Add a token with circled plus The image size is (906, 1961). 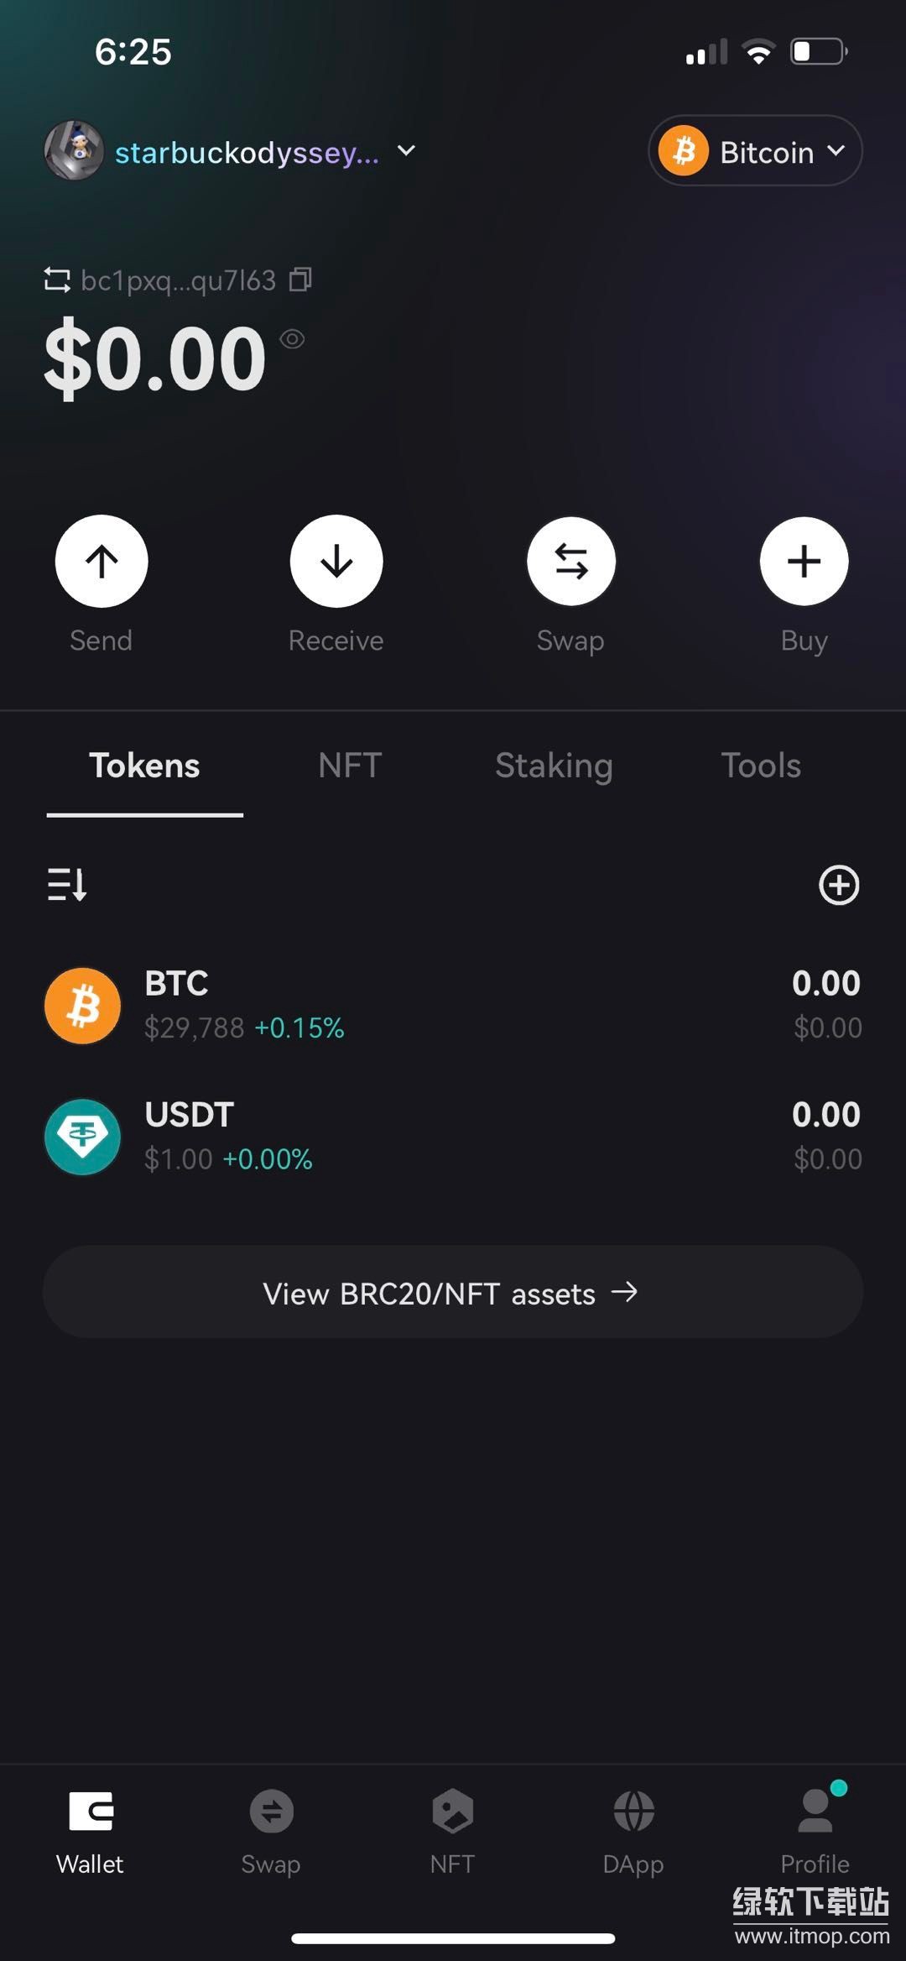[x=839, y=885]
